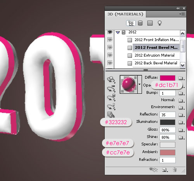Open Normal texture folder menu
Screen dimensions: 194x181
pos(181,100)
